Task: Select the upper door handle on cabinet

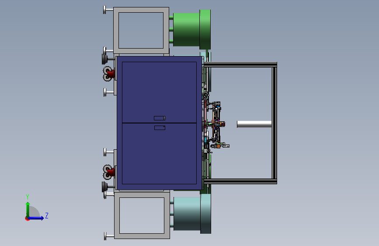Action: pyautogui.click(x=160, y=118)
